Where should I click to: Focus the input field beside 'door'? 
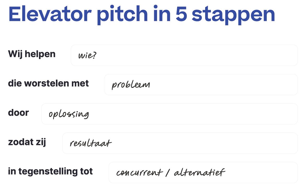[x=170, y=114]
